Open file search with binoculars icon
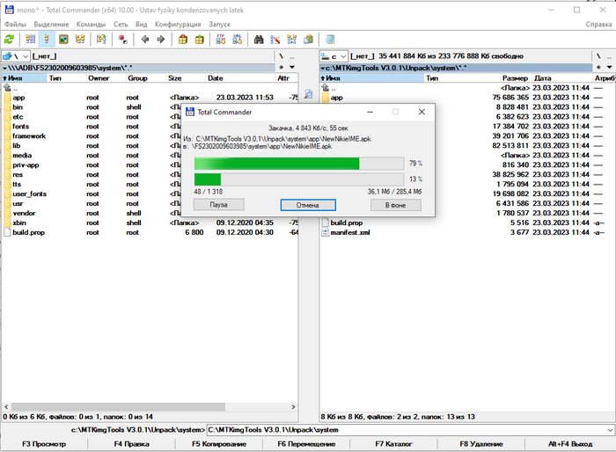The width and height of the screenshot is (616, 452). click(x=259, y=40)
